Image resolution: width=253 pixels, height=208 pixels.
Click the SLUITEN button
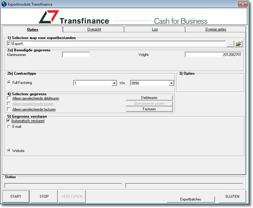[233, 196]
